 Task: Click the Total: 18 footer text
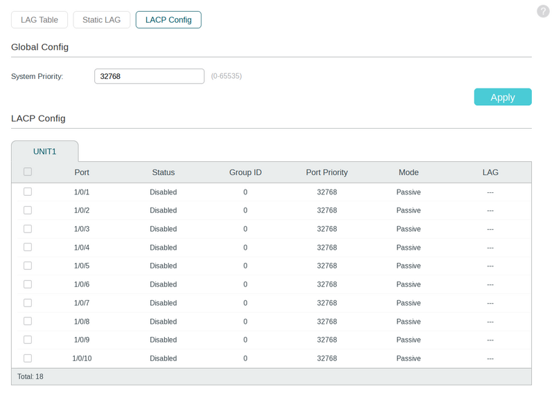click(30, 376)
